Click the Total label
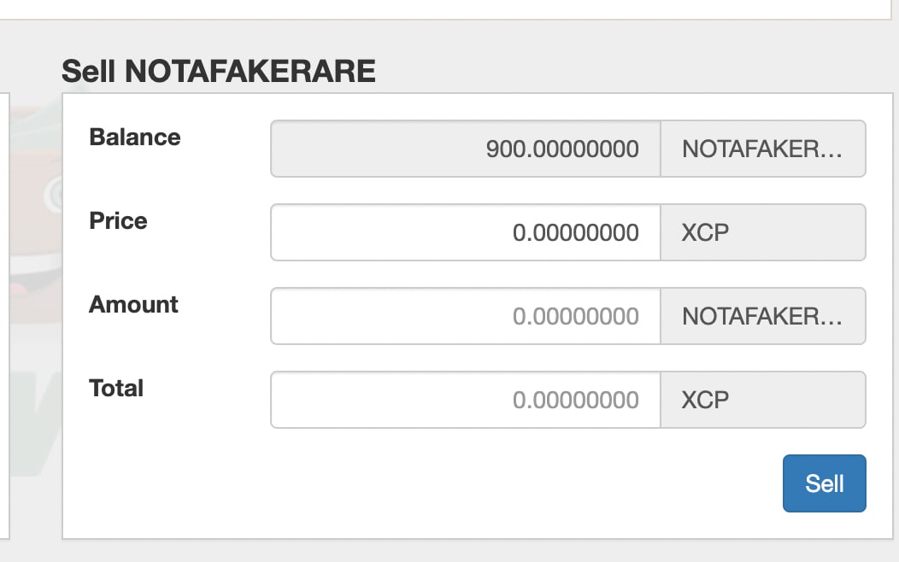899x562 pixels. tap(116, 389)
